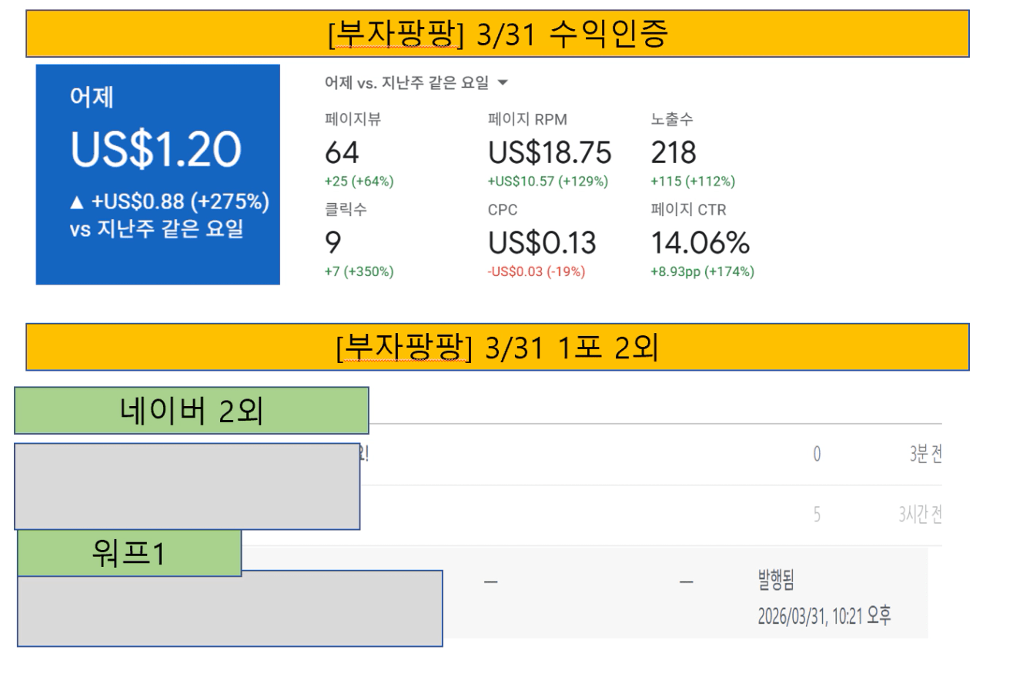The image size is (1013, 683).
Task: Select the US$1.20 estimated earnings amount
Action: 155,151
